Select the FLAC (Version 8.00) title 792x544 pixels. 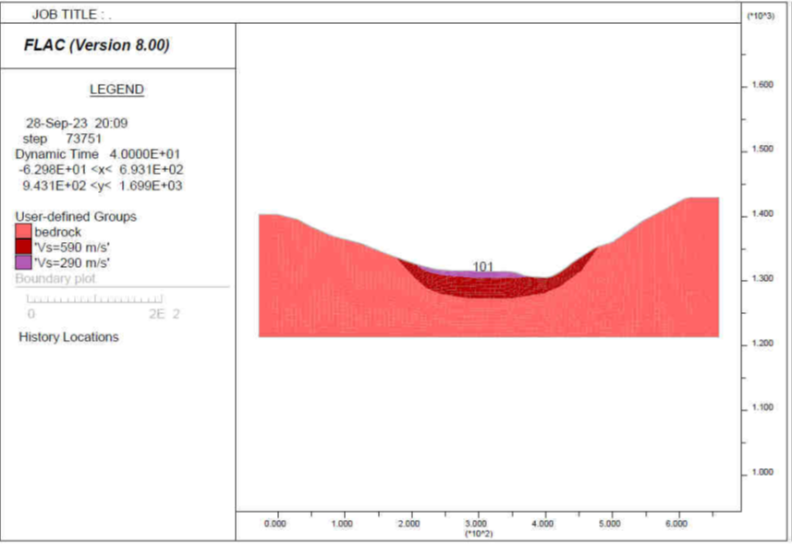pyautogui.click(x=96, y=45)
